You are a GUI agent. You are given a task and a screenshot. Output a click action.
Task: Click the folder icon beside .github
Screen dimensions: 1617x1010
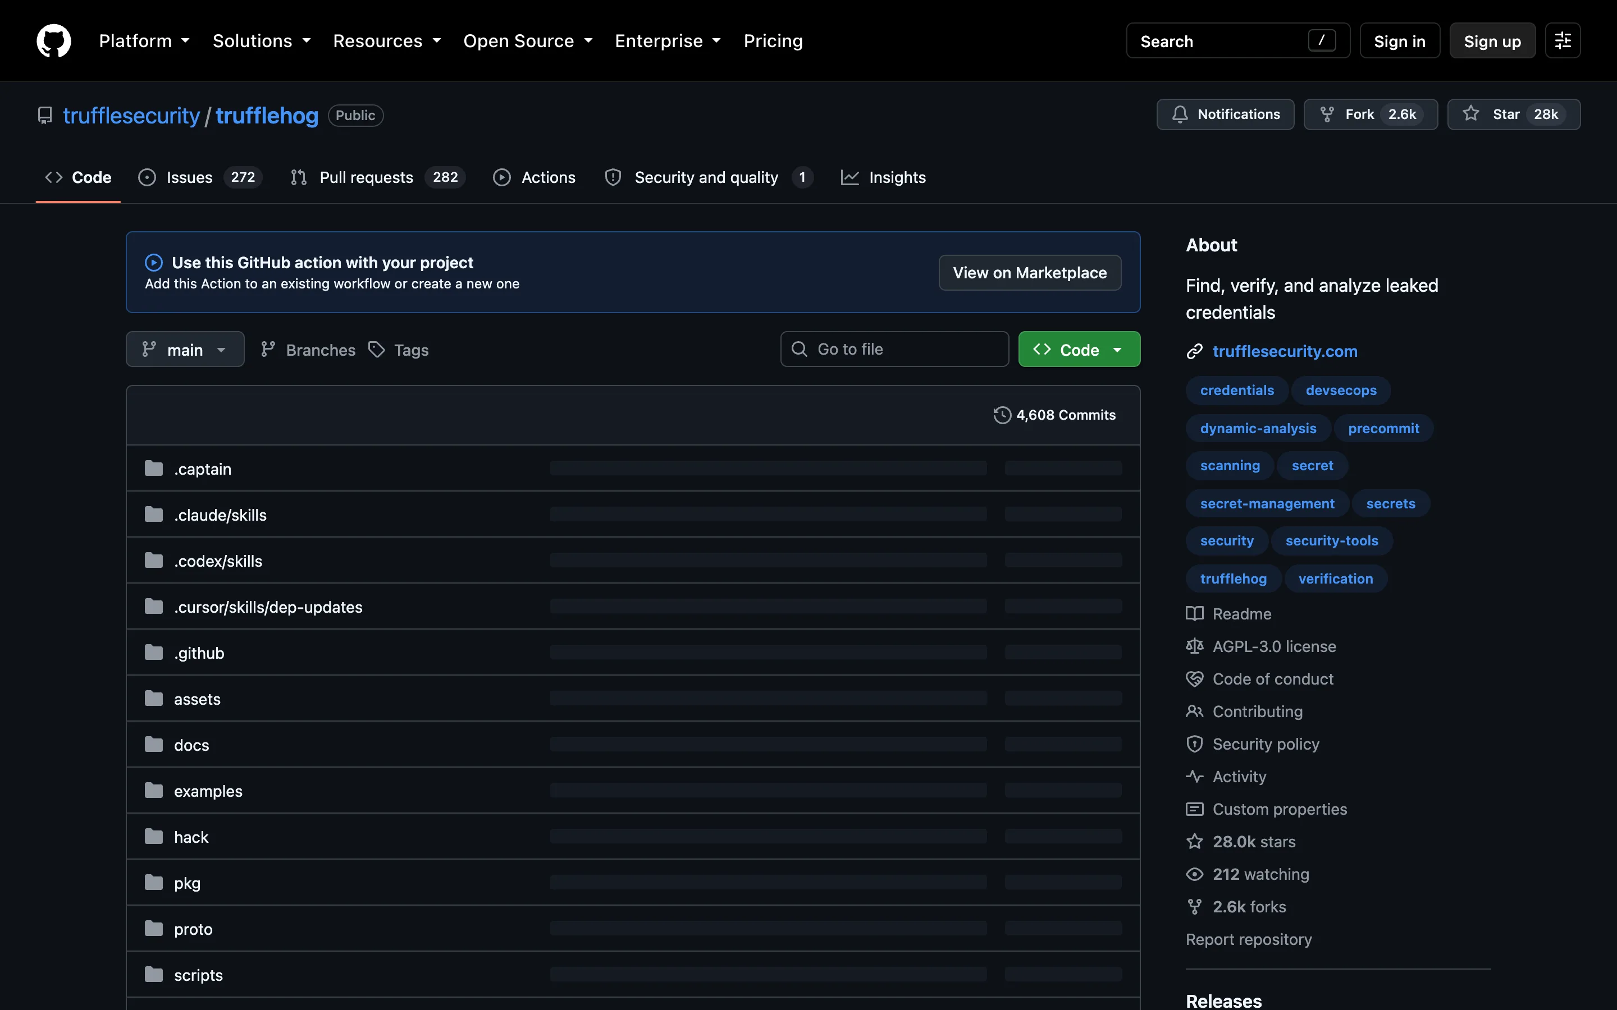[154, 653]
